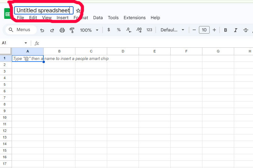This screenshot has width=253, height=168.
Task: Format as currency with dollar icon
Action: pyautogui.click(x=109, y=30)
